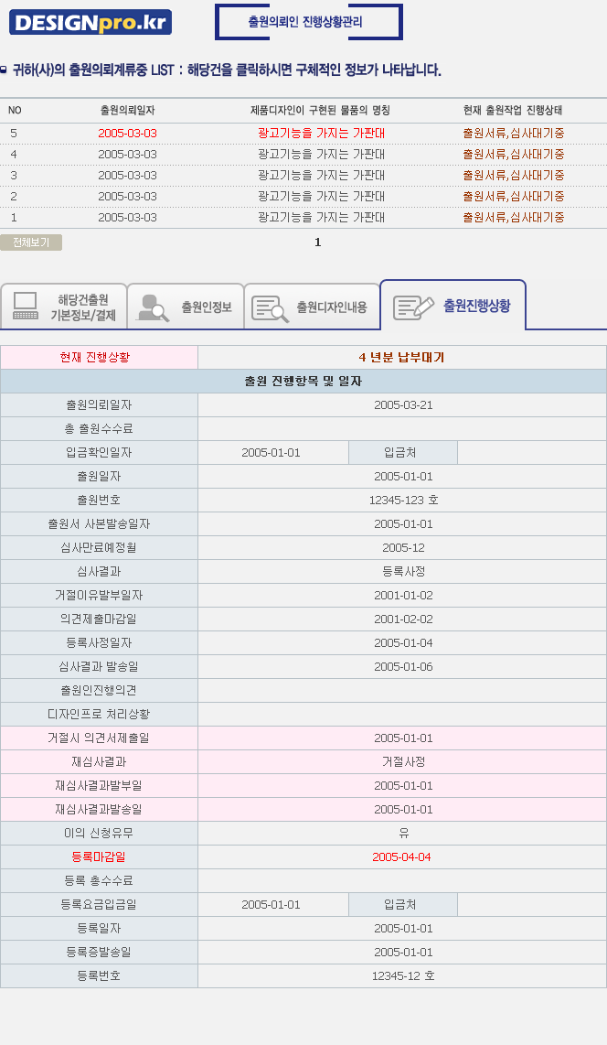Screen dimensions: 607x1045
Task: Click the 현재 출원작업 진행상태 column header
Action: [x=513, y=111]
